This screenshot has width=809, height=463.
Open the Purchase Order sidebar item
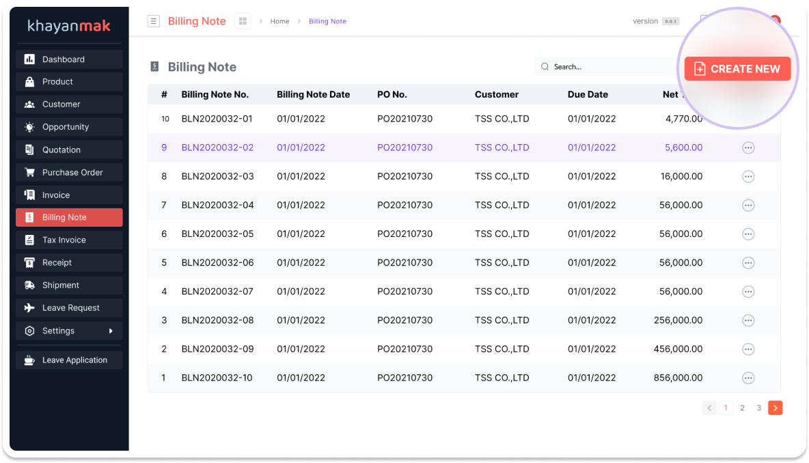tap(69, 173)
